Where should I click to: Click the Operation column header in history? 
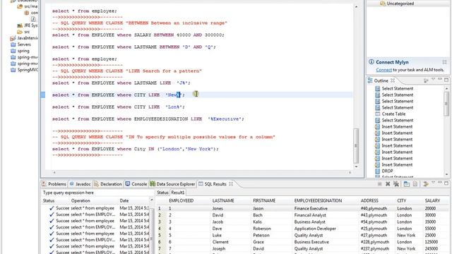coord(81,200)
